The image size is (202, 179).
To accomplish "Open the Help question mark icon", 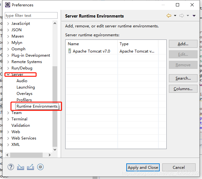I will coord(11,167).
